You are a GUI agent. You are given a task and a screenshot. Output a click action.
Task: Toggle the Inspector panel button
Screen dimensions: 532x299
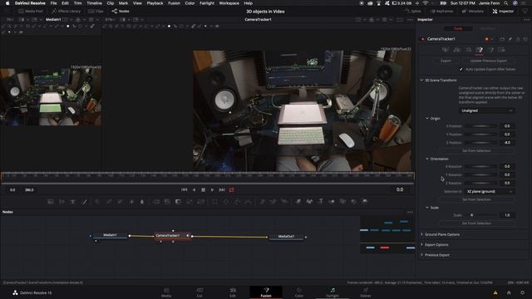click(x=503, y=11)
